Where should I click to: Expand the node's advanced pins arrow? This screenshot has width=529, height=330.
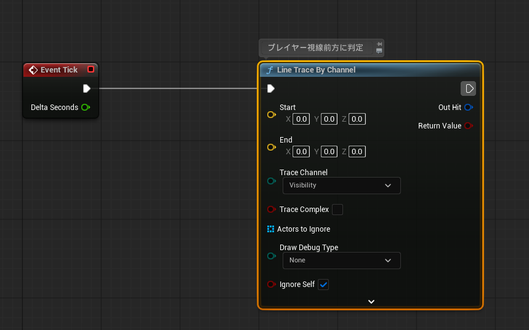[371, 302]
